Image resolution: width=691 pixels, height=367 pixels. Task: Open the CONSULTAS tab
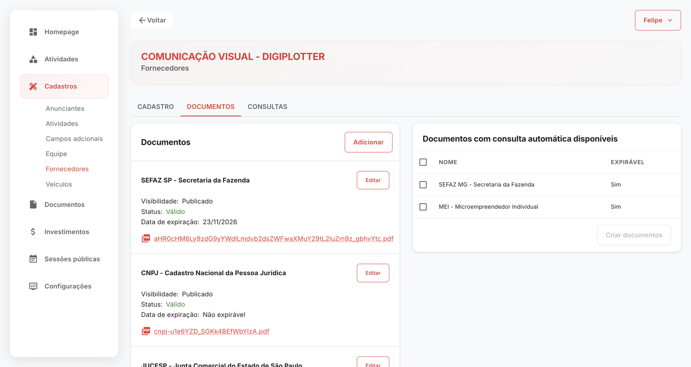click(x=268, y=106)
